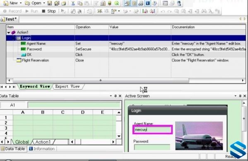The image size is (248, 161).
Task: Select the Agent Name: step row
Action: tap(126, 43)
